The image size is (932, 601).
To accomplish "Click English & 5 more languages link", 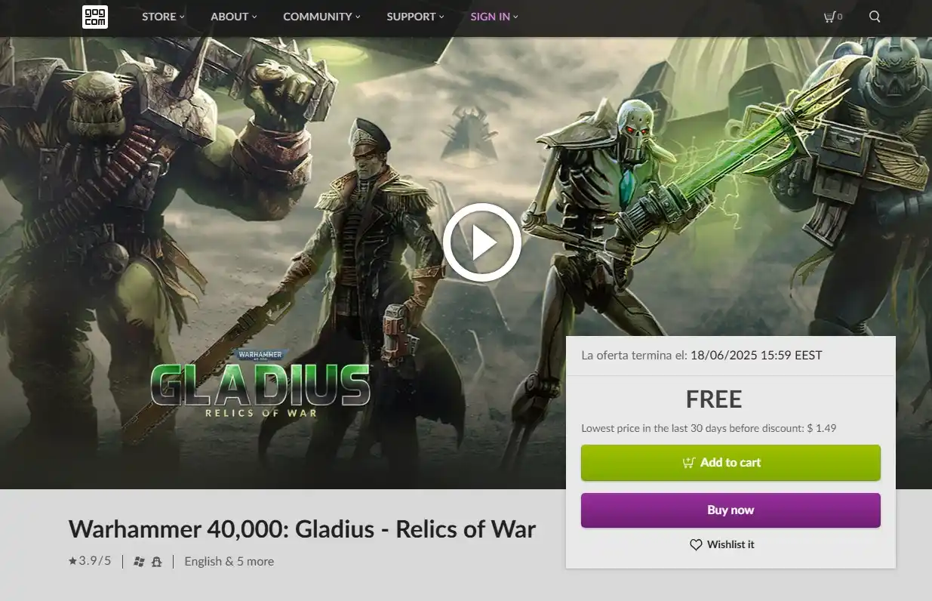I will (229, 561).
